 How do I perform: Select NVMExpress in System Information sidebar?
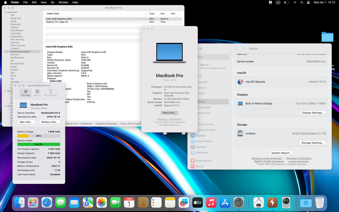point(17,58)
